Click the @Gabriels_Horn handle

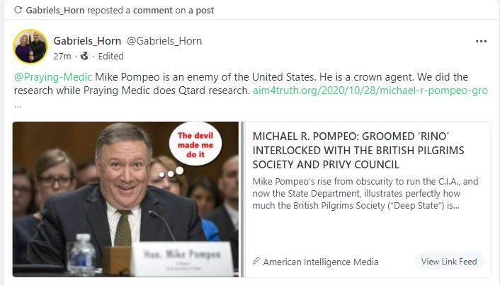click(x=164, y=41)
